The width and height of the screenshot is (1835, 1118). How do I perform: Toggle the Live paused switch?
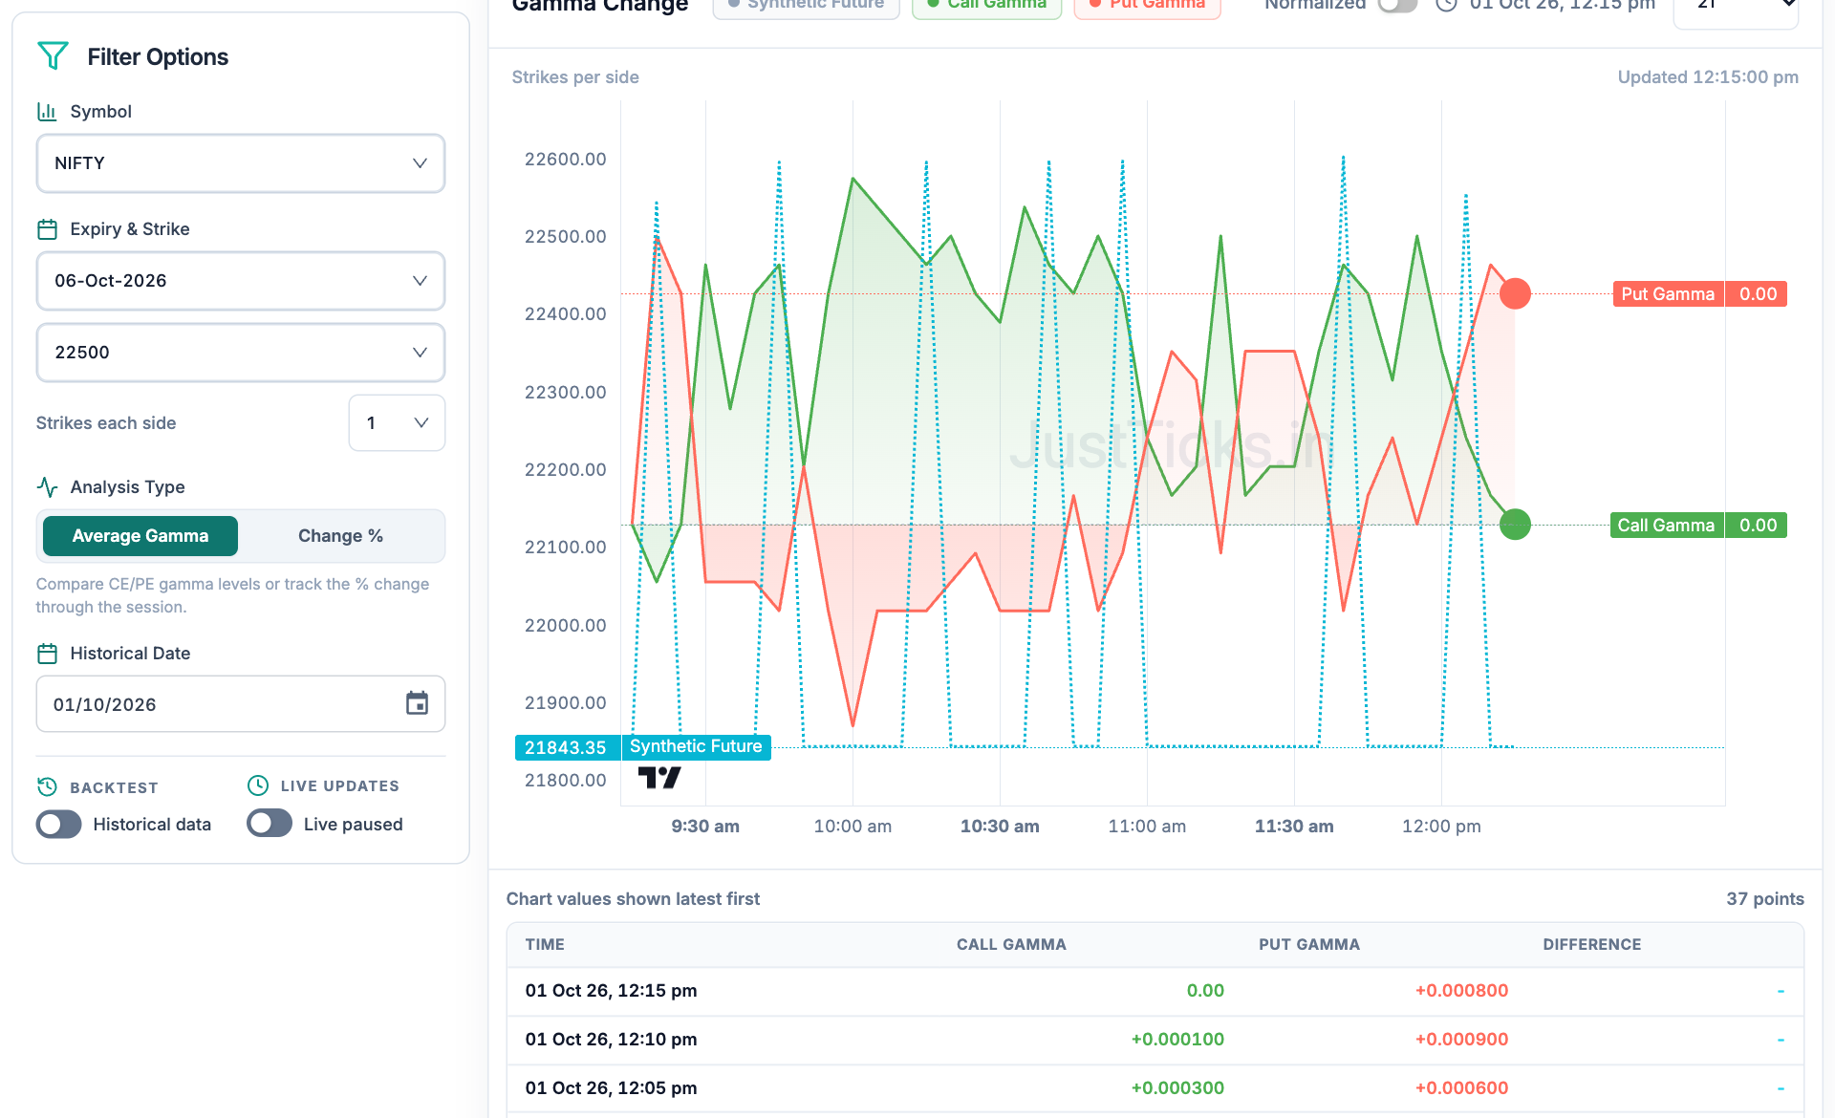pos(270,824)
